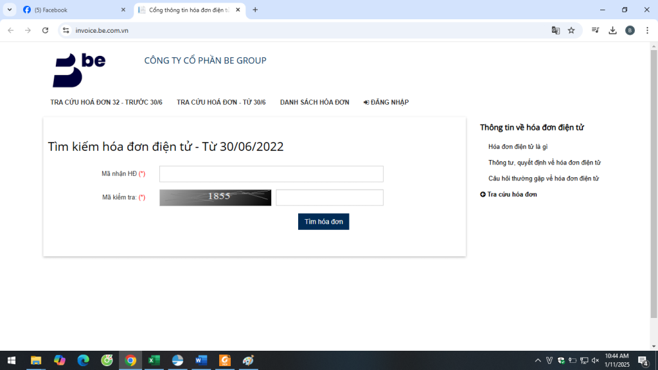Show Chrome downloads

612,30
